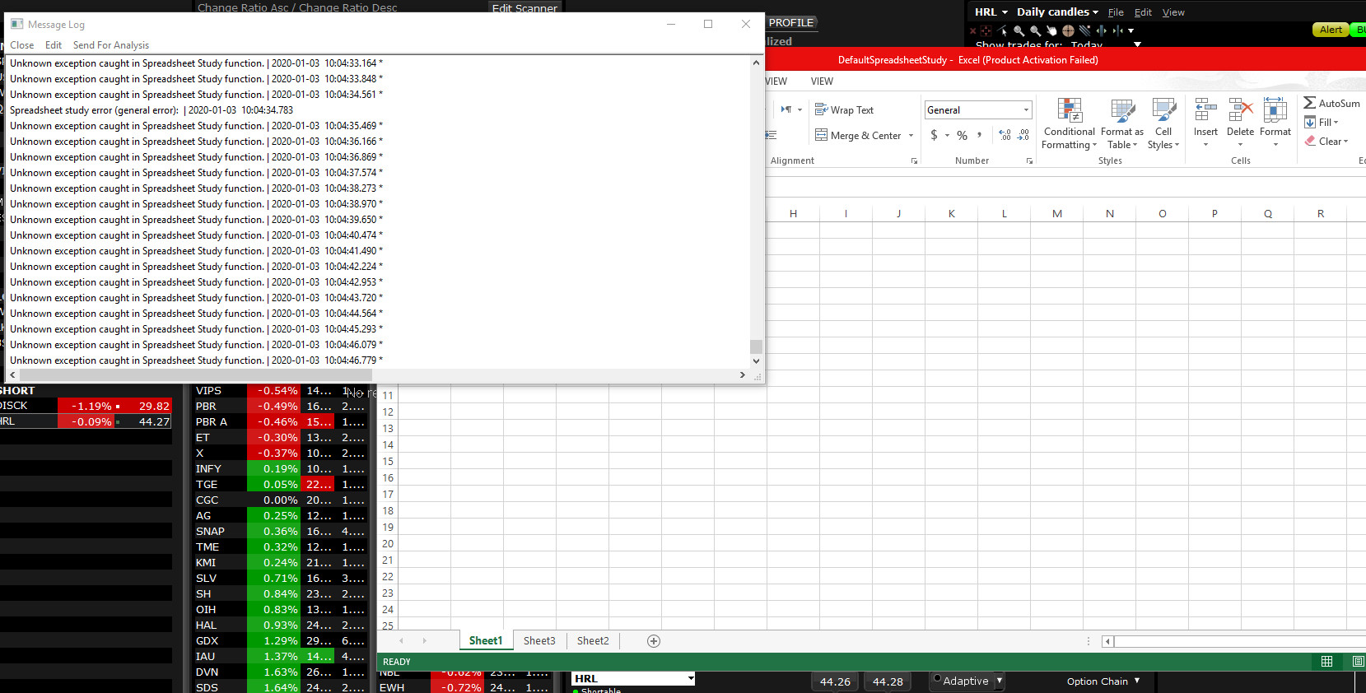Click the Insert cells icon
Screen dimensions: 1366x693
tap(1205, 110)
